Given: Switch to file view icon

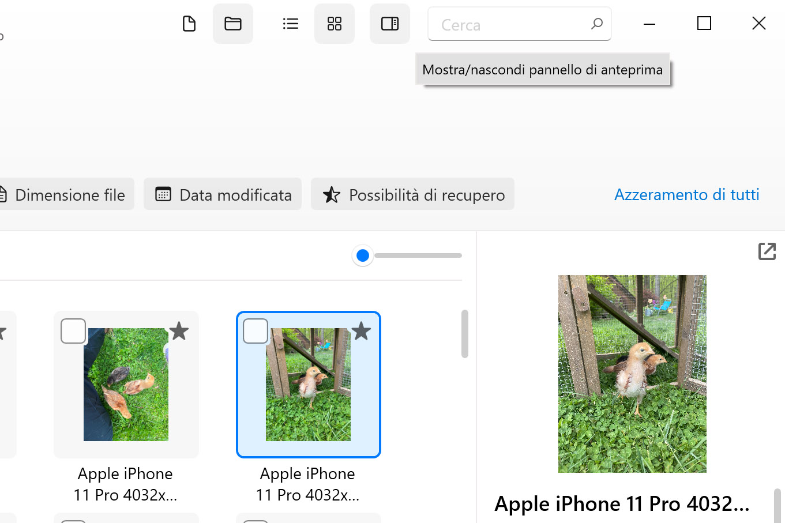Looking at the screenshot, I should click(x=189, y=24).
